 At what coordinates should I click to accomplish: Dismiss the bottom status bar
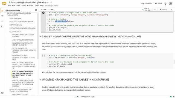pos(174,97)
